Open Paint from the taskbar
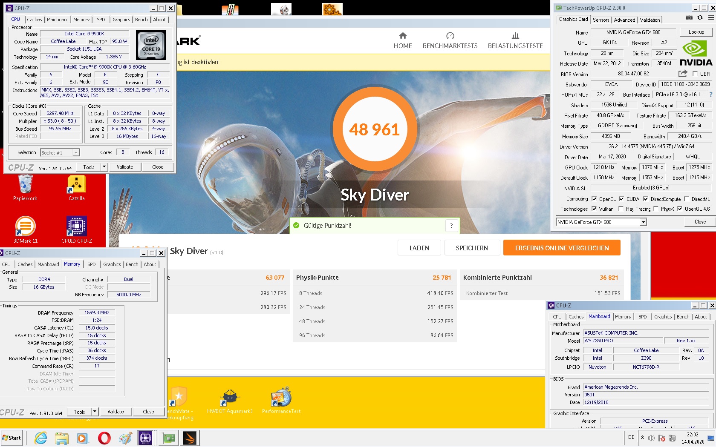This screenshot has width=716, height=447. [x=125, y=438]
